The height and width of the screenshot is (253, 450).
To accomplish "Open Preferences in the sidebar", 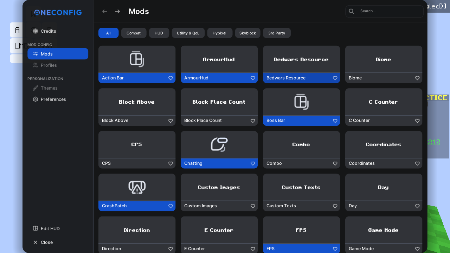I will pos(58,99).
